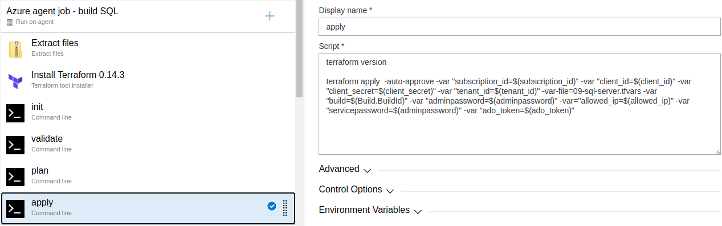
Task: Click the Run on agent server icon
Action: pos(10,22)
